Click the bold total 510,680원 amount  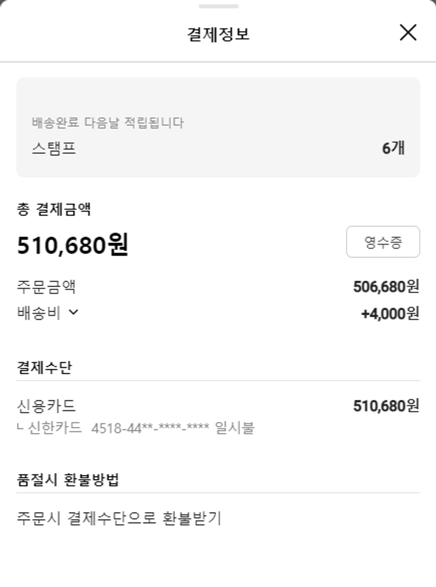tap(73, 245)
